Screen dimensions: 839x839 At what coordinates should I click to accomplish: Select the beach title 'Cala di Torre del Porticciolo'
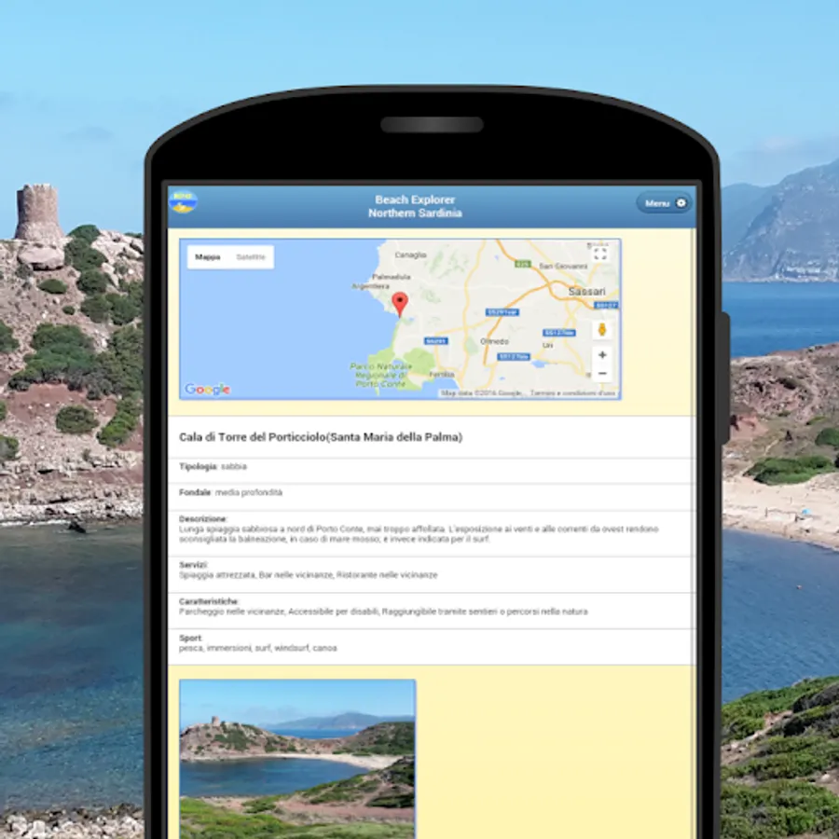pos(321,437)
